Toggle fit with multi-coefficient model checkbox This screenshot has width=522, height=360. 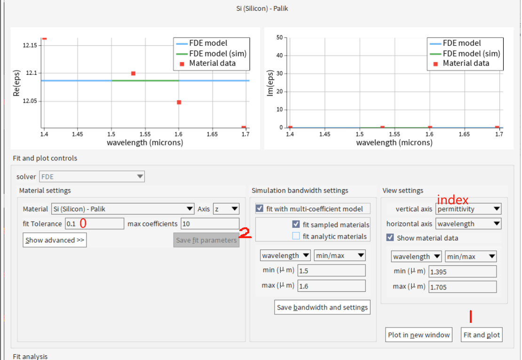click(x=260, y=208)
